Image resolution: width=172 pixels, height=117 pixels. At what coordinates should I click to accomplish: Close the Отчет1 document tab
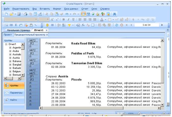(x=46, y=30)
